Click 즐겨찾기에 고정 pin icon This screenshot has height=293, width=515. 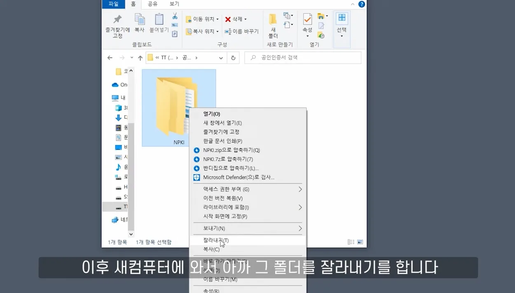[x=118, y=19]
